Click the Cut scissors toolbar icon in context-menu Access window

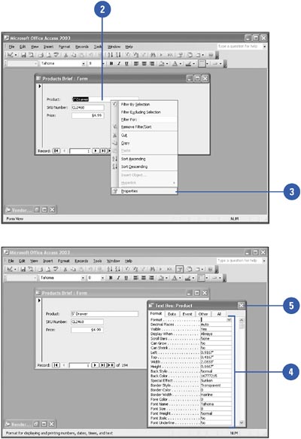66,55
